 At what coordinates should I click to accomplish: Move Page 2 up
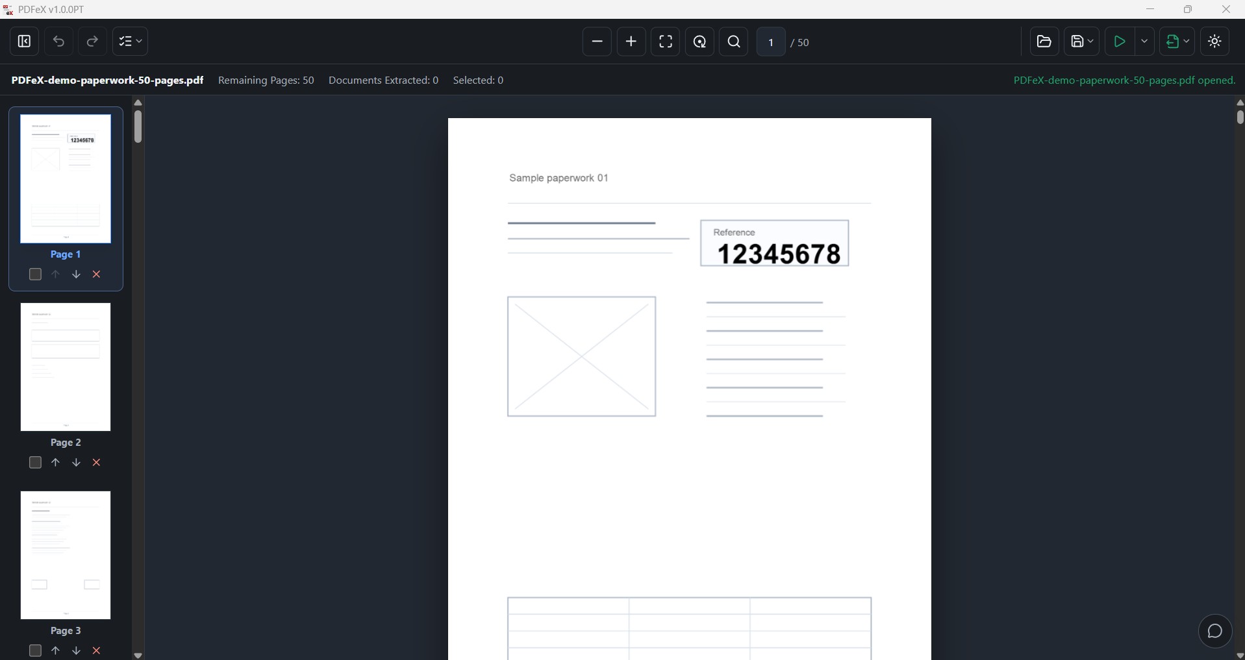(x=56, y=463)
